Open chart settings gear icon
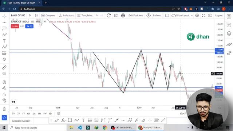 click(197, 15)
